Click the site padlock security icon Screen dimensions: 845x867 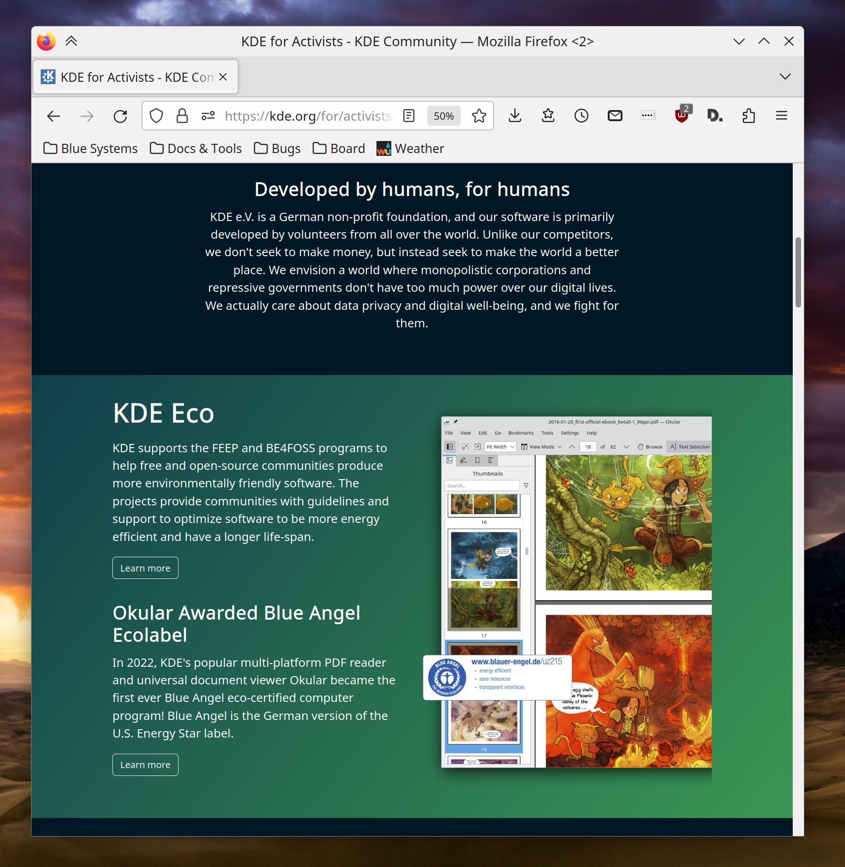pyautogui.click(x=182, y=116)
